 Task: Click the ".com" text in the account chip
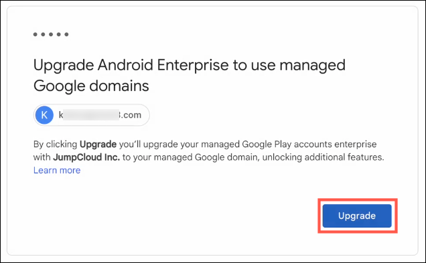coord(130,115)
